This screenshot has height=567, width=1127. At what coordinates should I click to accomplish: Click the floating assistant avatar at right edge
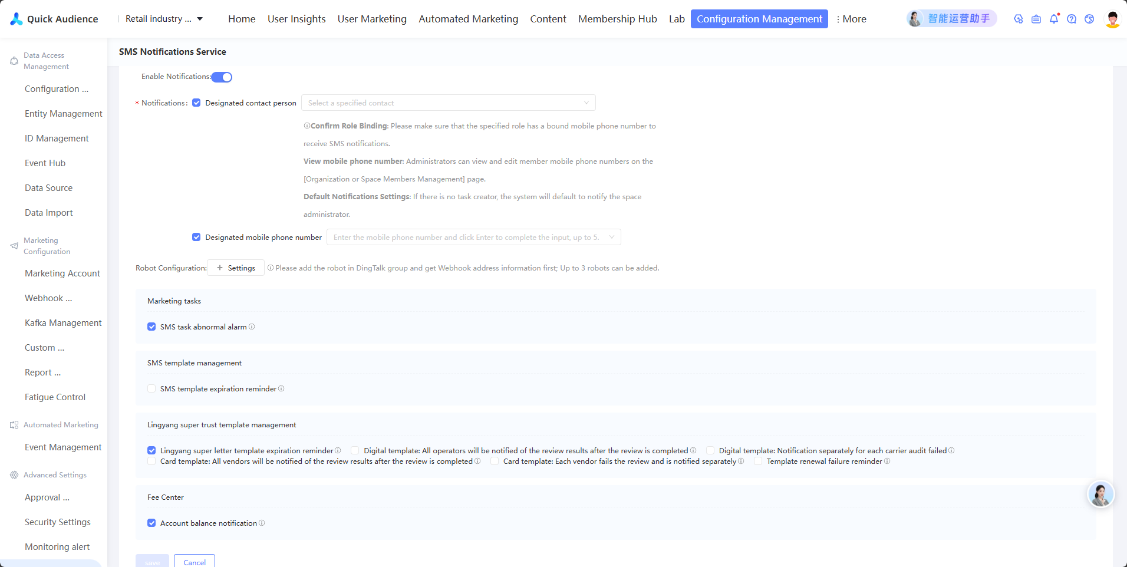coord(1100,494)
